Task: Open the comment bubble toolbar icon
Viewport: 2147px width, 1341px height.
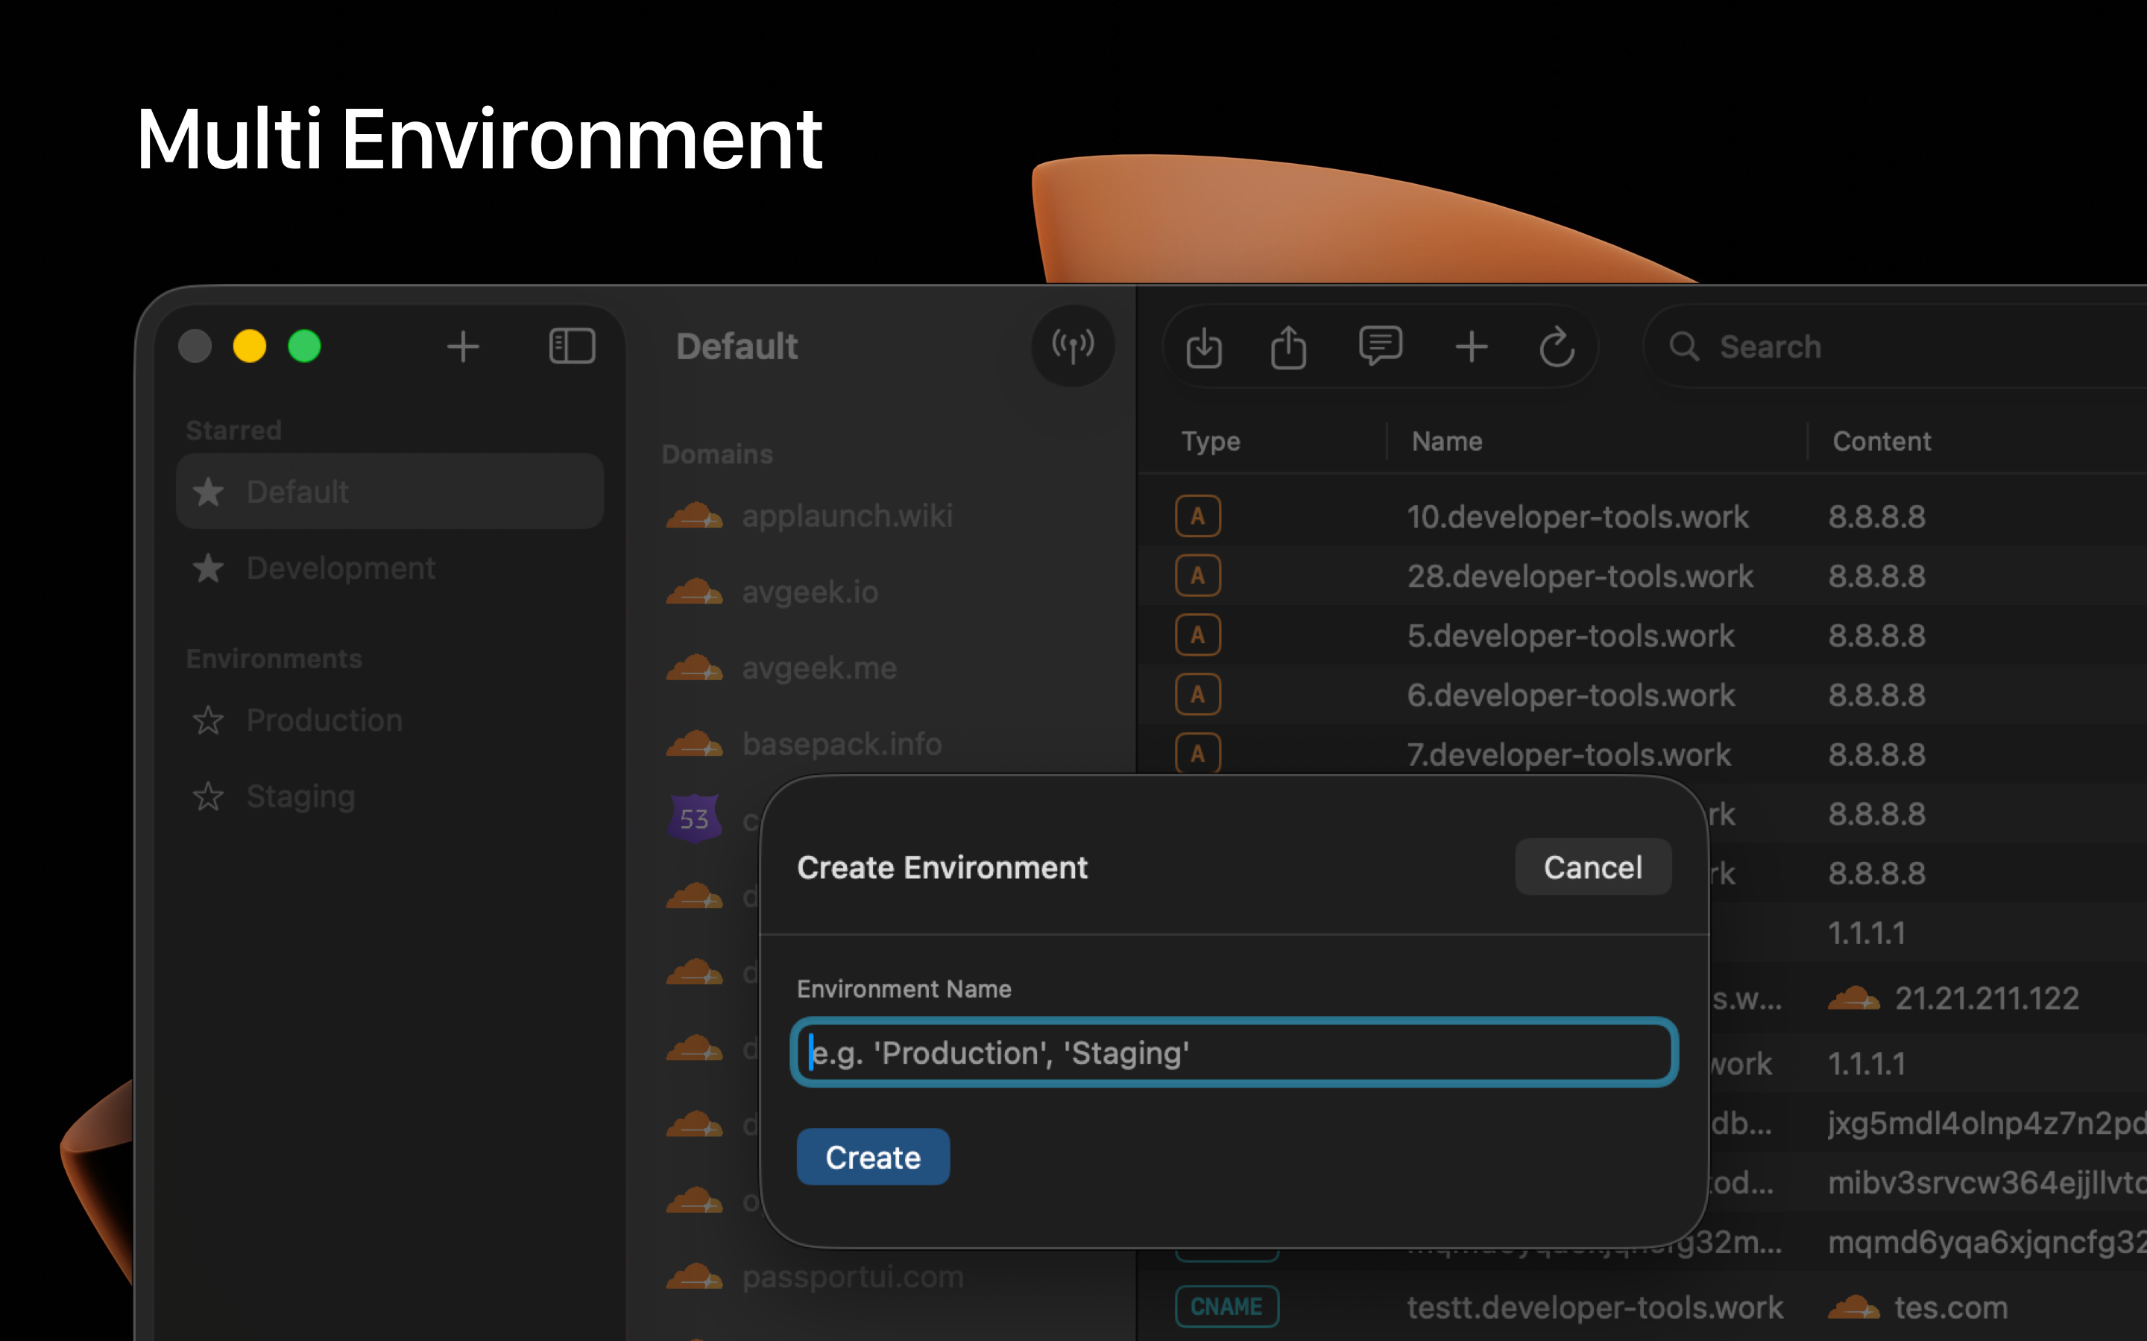Action: tap(1381, 346)
